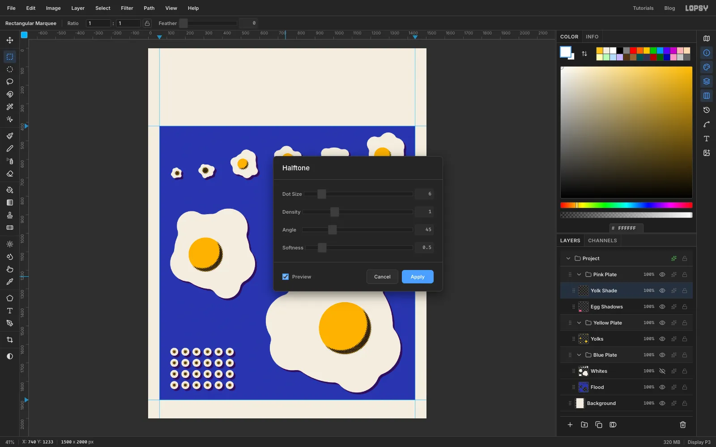The width and height of the screenshot is (716, 447).
Task: Open the Select menu
Action: pyautogui.click(x=103, y=8)
